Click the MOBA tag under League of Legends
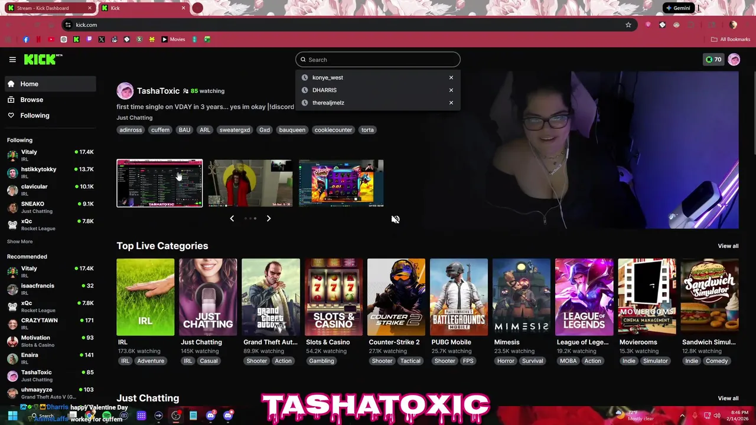This screenshot has height=425, width=756. pyautogui.click(x=568, y=361)
